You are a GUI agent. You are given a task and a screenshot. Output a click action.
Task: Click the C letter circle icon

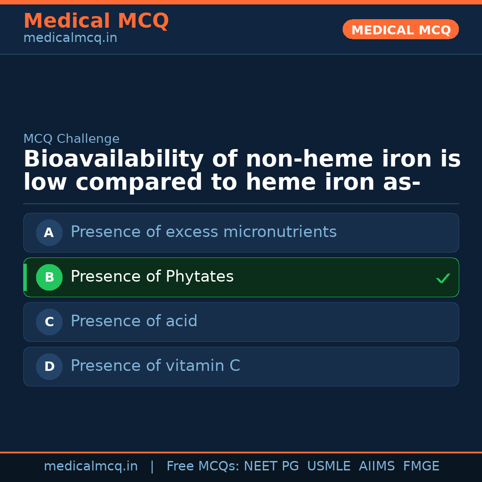point(49,322)
